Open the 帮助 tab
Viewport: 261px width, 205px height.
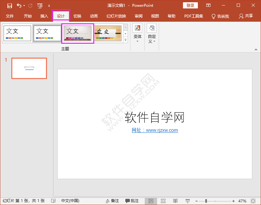171,16
